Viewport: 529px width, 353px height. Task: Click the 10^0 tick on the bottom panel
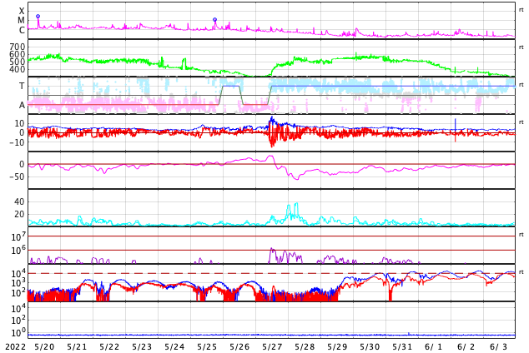click(18, 332)
